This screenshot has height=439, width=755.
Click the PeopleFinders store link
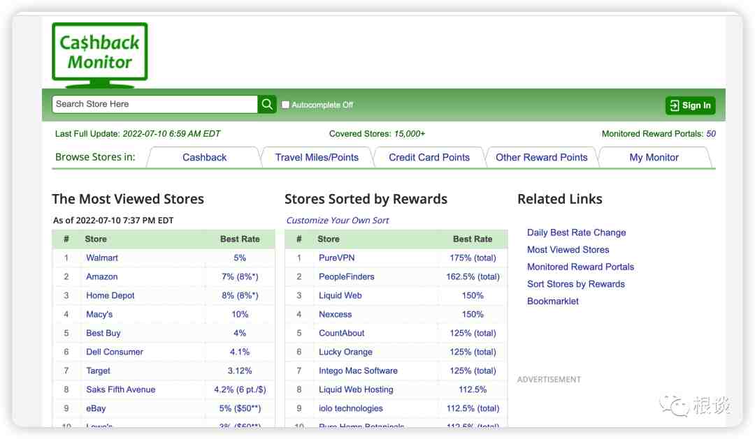347,276
